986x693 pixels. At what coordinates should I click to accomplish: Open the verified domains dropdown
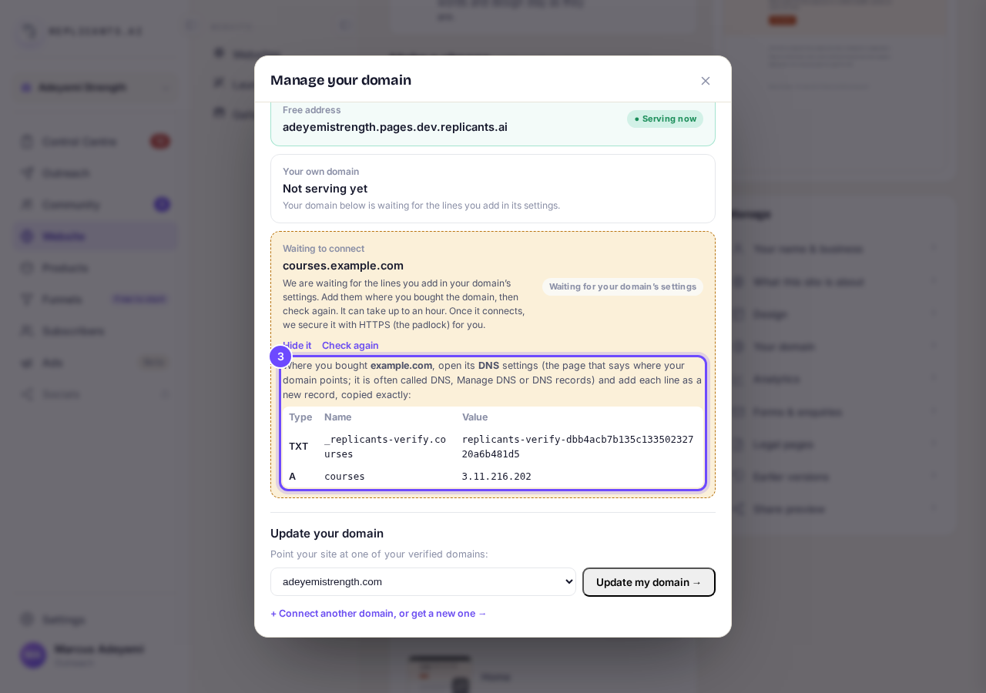coord(423,582)
